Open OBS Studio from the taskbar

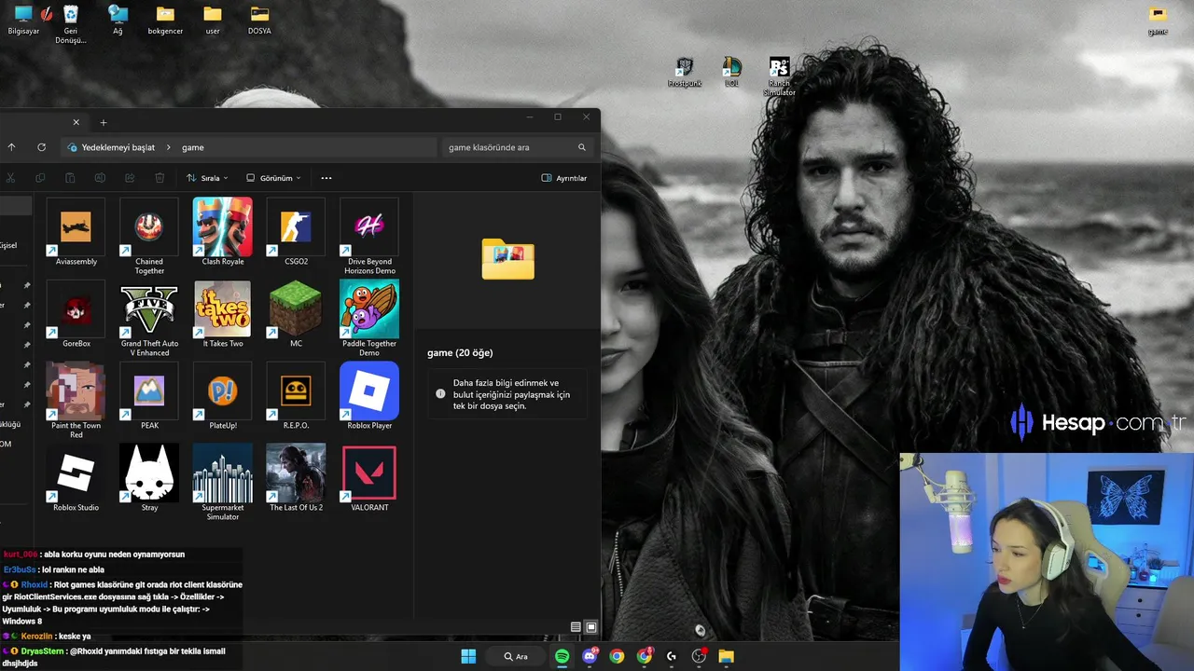(699, 656)
